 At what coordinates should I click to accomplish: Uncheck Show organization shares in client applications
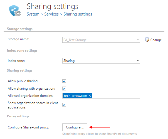pos(64,105)
